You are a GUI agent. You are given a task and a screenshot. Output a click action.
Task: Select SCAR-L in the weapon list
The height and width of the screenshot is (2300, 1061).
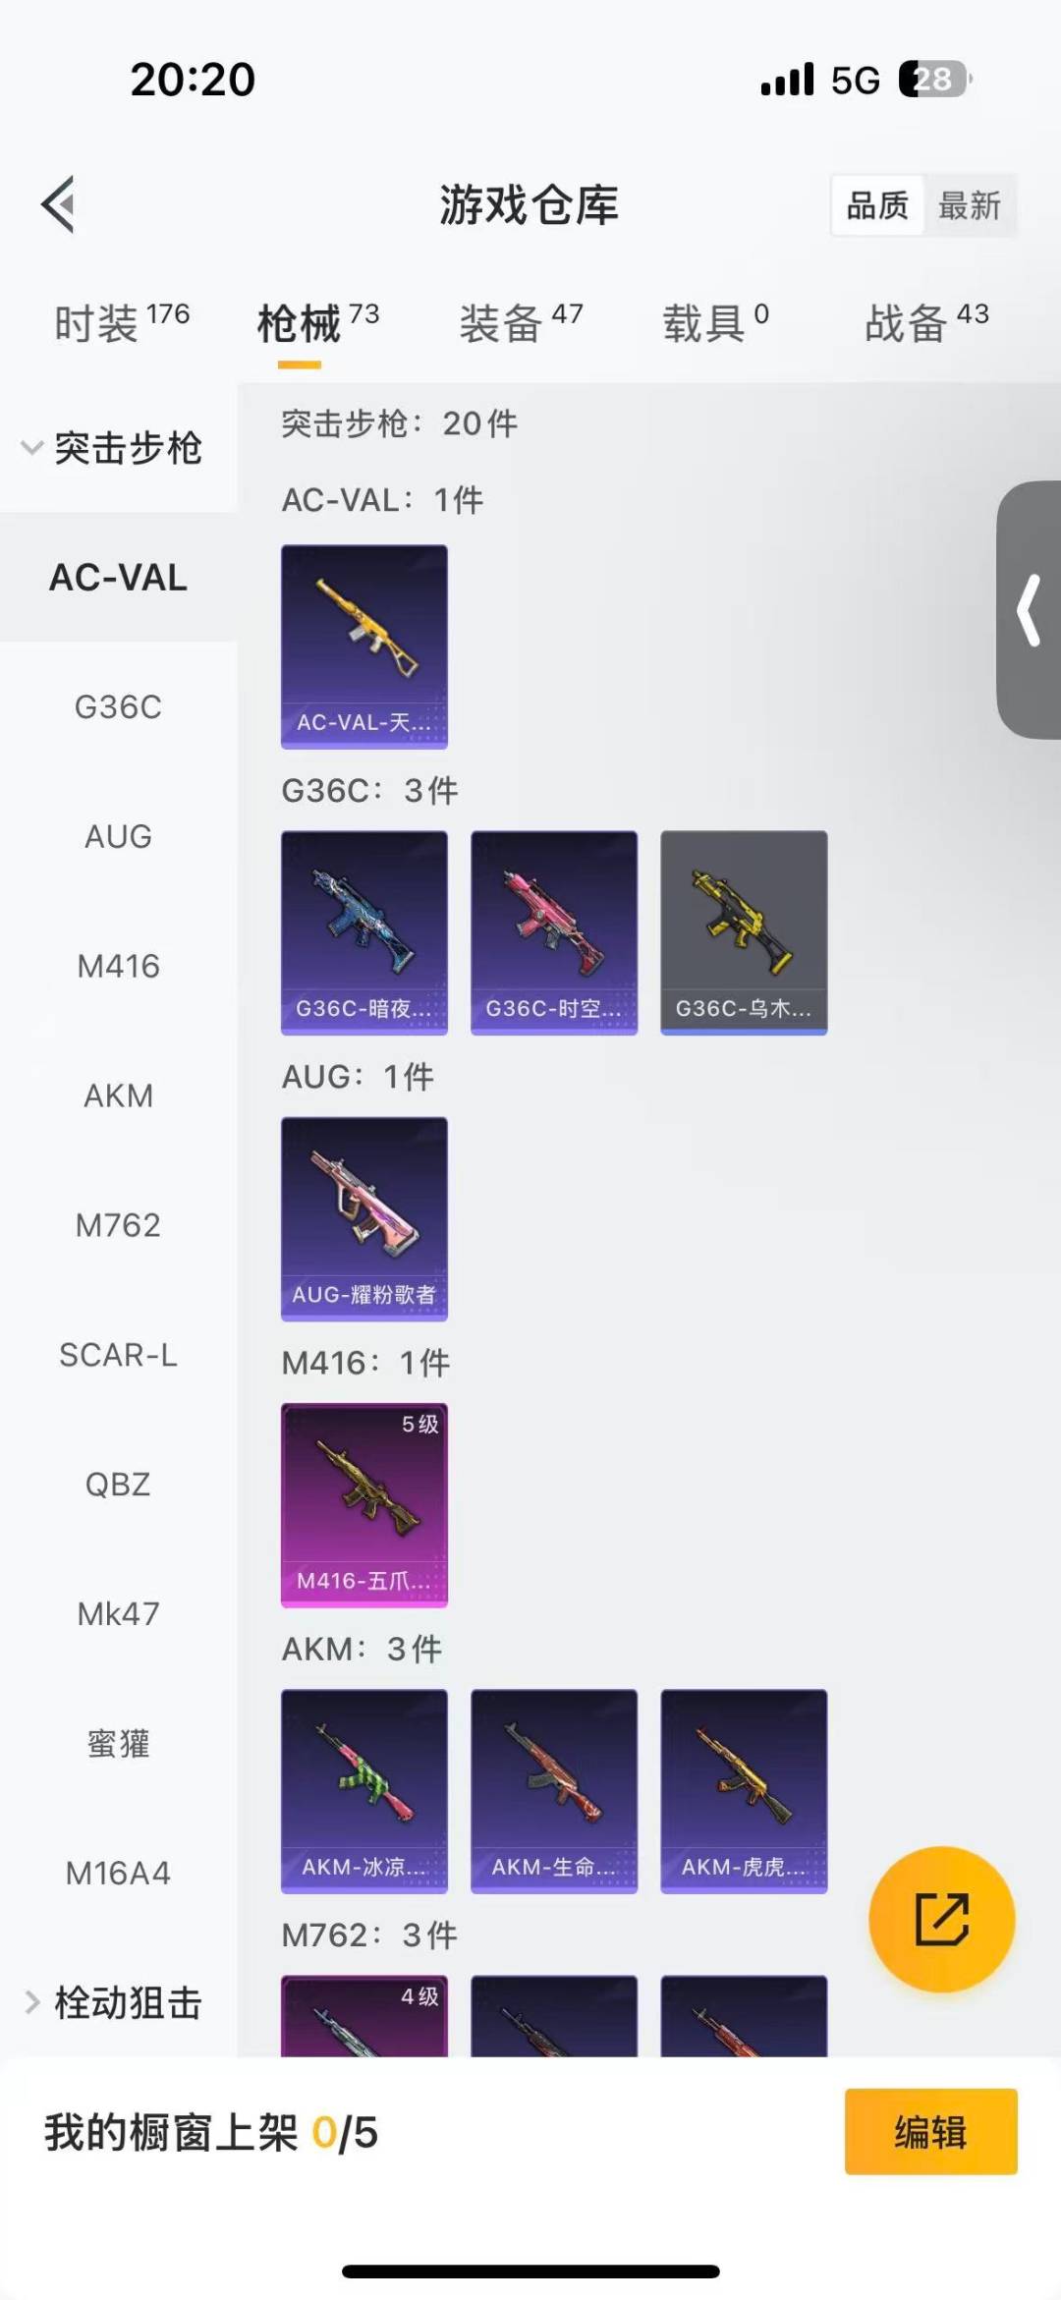118,1355
